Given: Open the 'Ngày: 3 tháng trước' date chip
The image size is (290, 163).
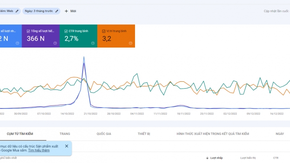Looking at the screenshot, I should [x=41, y=11].
